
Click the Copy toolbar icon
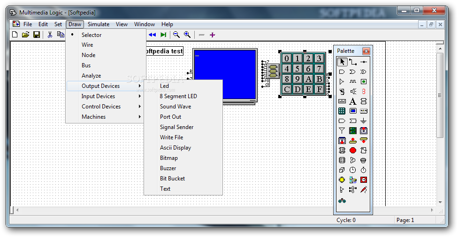pyautogui.click(x=61, y=35)
